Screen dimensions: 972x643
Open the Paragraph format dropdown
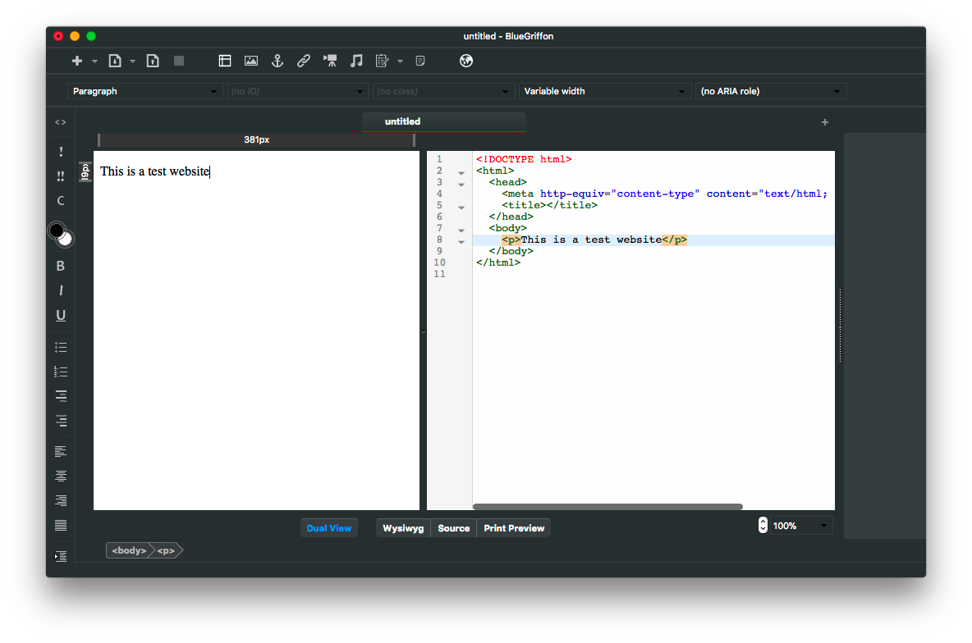145,91
